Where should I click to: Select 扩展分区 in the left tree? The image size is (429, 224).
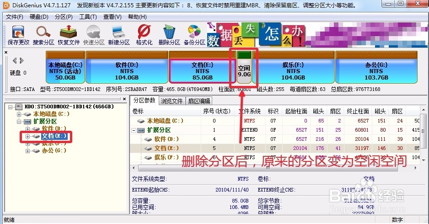coord(45,121)
